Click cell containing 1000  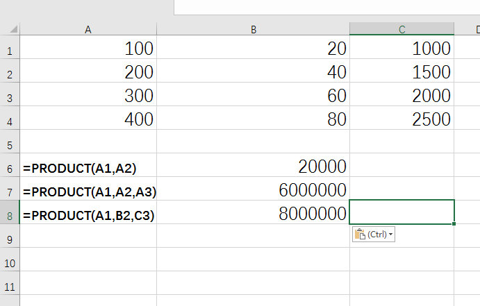coord(402,47)
